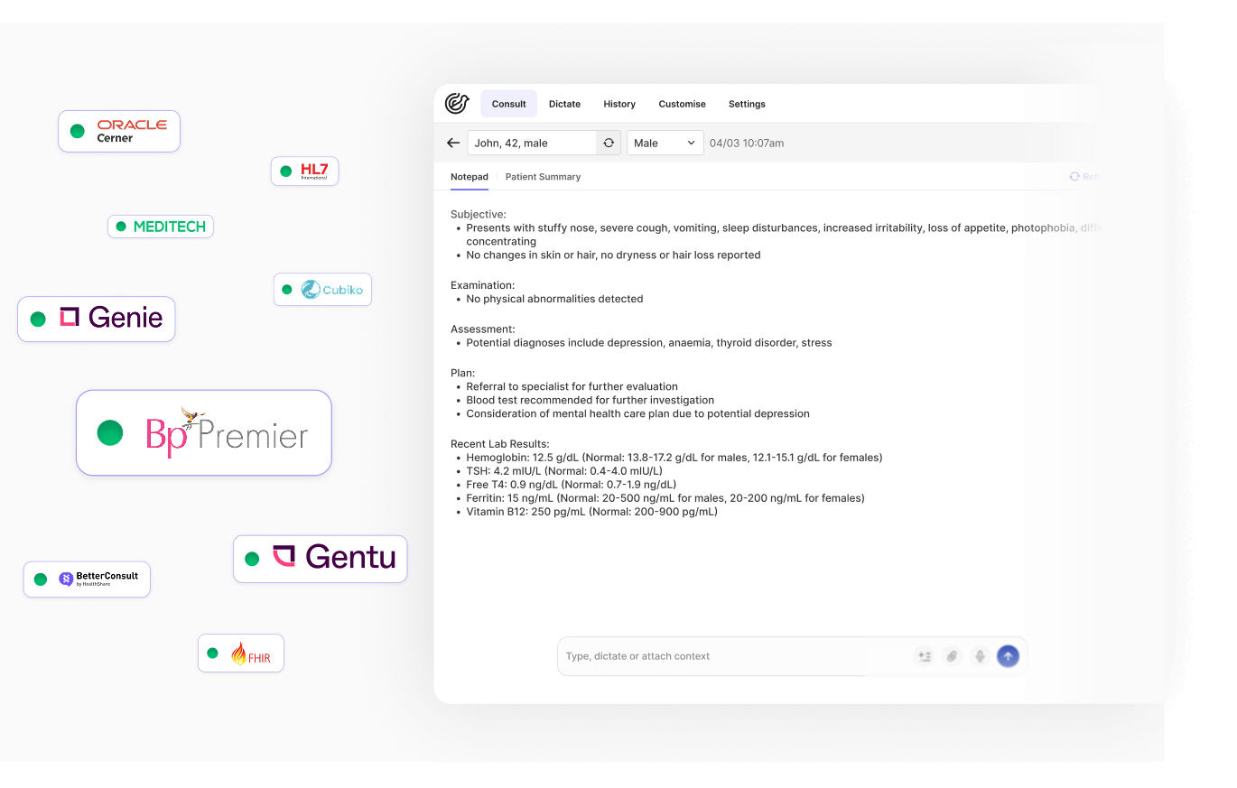Screen dimensions: 1237x788
Task: Click the Gentu integration badge
Action: point(321,559)
